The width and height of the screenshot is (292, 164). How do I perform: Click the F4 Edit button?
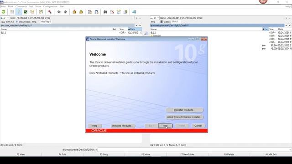(63, 154)
